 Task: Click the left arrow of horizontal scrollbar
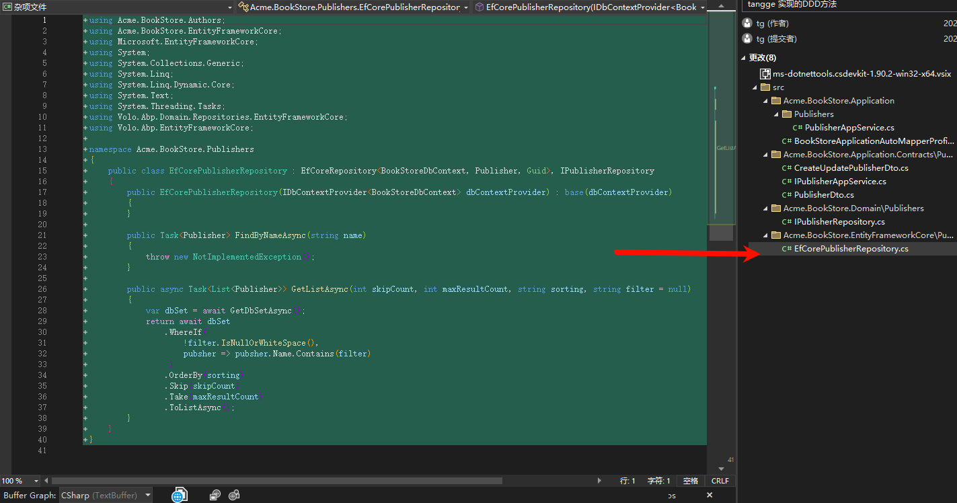(47, 481)
